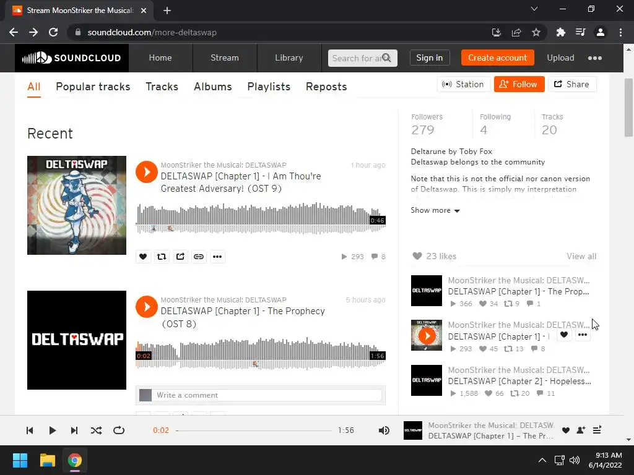Open the Tracks 20 stat
Screen dimensions: 634x475
click(552, 125)
